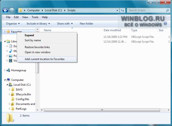Sort by the Size column header
Viewport: 172px width, 126px height.
tap(161, 30)
